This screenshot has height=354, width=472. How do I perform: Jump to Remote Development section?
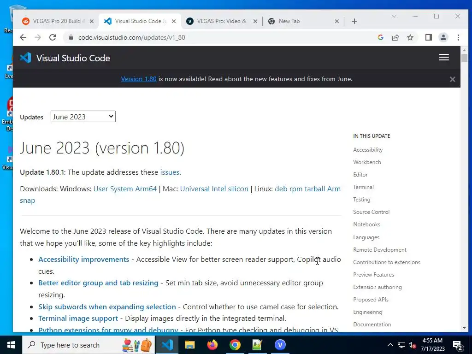[x=380, y=249]
